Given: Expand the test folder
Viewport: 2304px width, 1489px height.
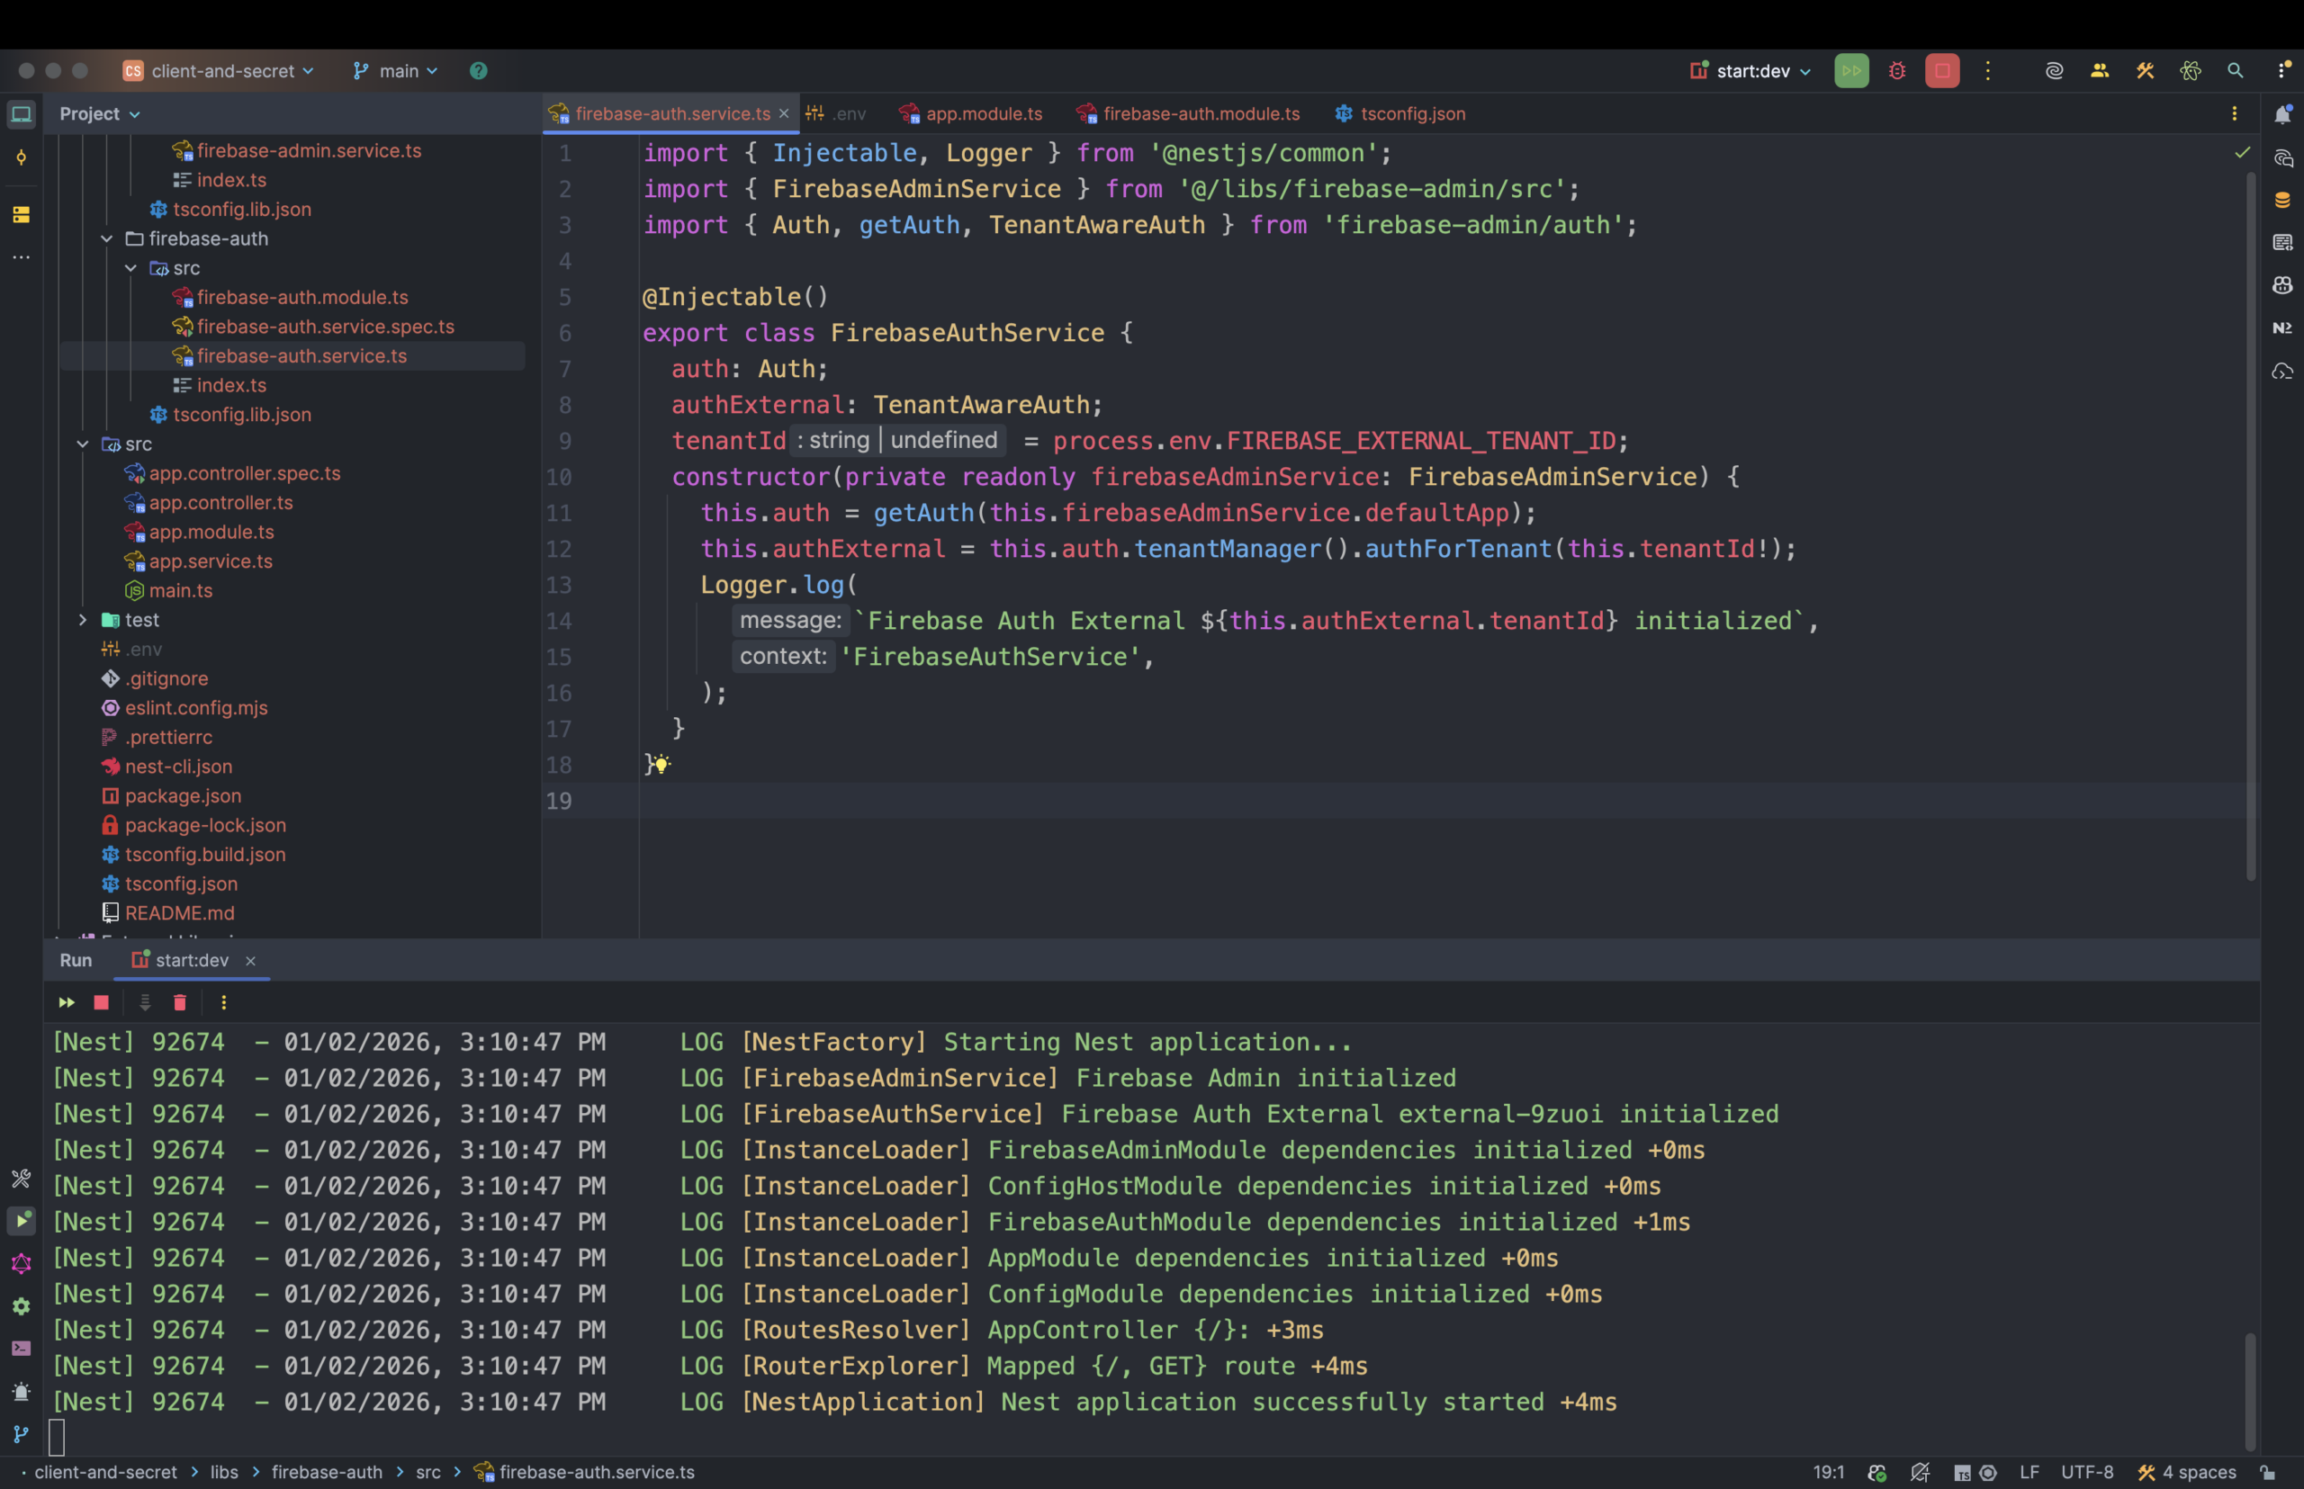Looking at the screenshot, I should [x=83, y=620].
